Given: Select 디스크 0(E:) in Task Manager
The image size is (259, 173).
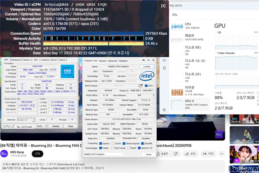Looking at the screenshot, I should [x=190, y=51].
